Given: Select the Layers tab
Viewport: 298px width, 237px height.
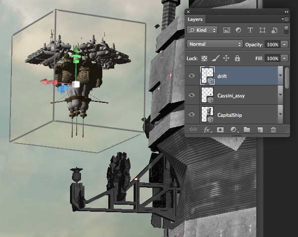Looking at the screenshot, I should click(x=195, y=19).
